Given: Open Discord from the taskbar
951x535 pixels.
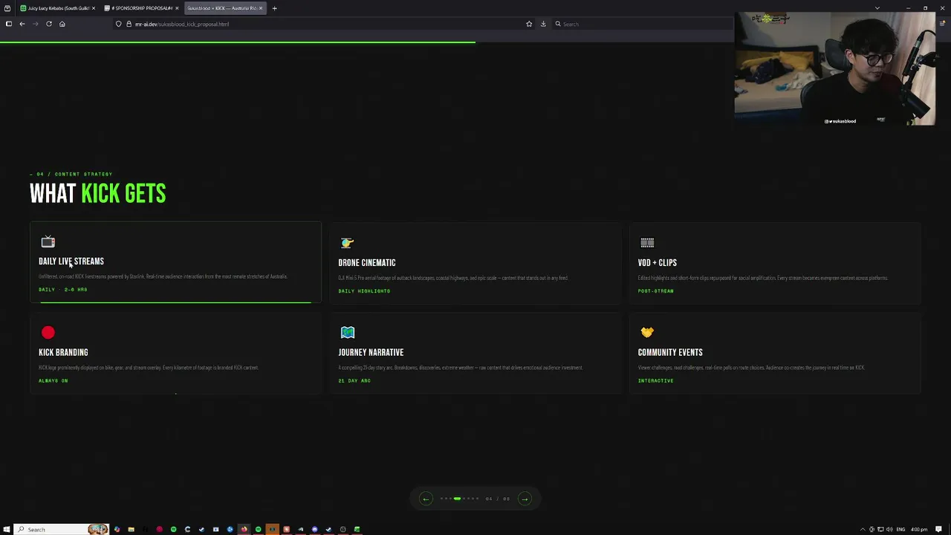Looking at the screenshot, I should tap(314, 529).
